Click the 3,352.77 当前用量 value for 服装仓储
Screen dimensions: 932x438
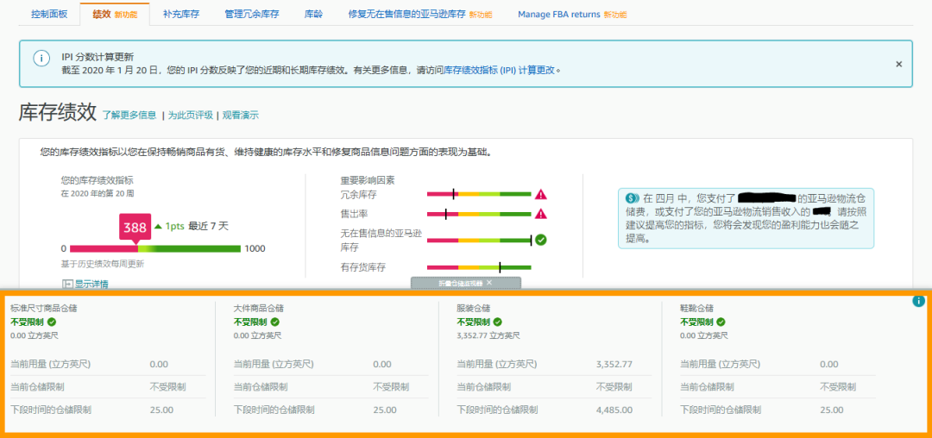[614, 364]
